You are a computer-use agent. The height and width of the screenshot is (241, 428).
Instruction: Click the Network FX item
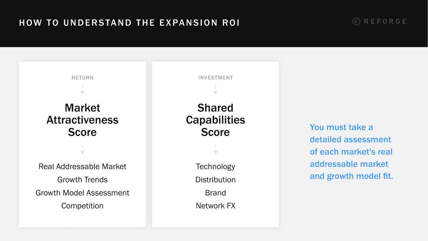215,206
